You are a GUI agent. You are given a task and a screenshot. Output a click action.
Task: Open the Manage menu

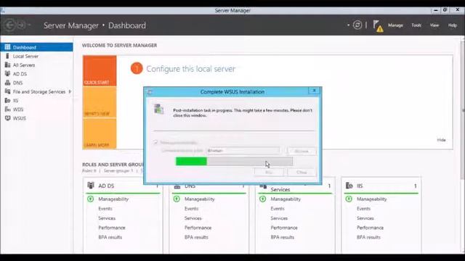395,25
